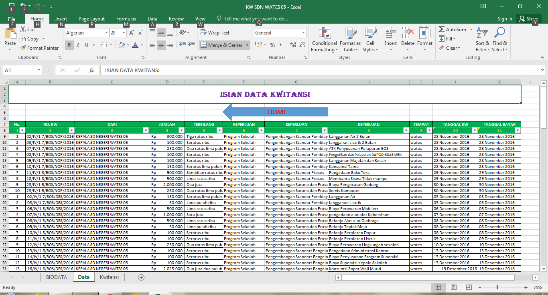548x295 pixels.
Task: Open the Font Size dropdown
Action: point(124,32)
